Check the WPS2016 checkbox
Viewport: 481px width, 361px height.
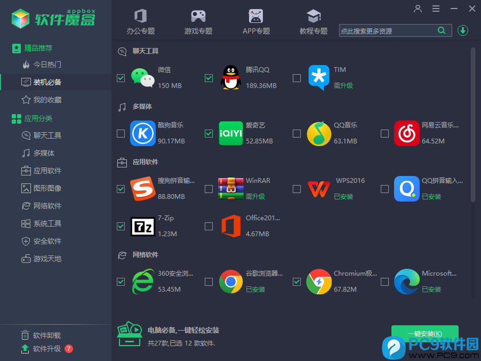[296, 189]
